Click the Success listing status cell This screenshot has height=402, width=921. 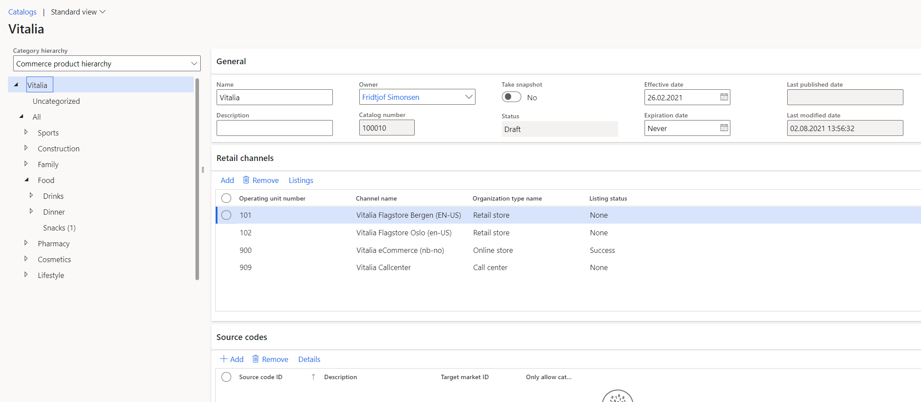(603, 250)
